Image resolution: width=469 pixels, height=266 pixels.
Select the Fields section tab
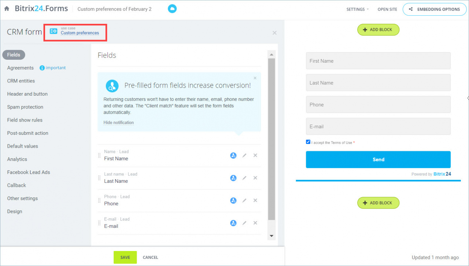click(14, 55)
